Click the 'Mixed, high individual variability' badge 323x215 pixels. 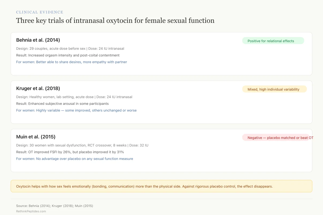(x=274, y=89)
